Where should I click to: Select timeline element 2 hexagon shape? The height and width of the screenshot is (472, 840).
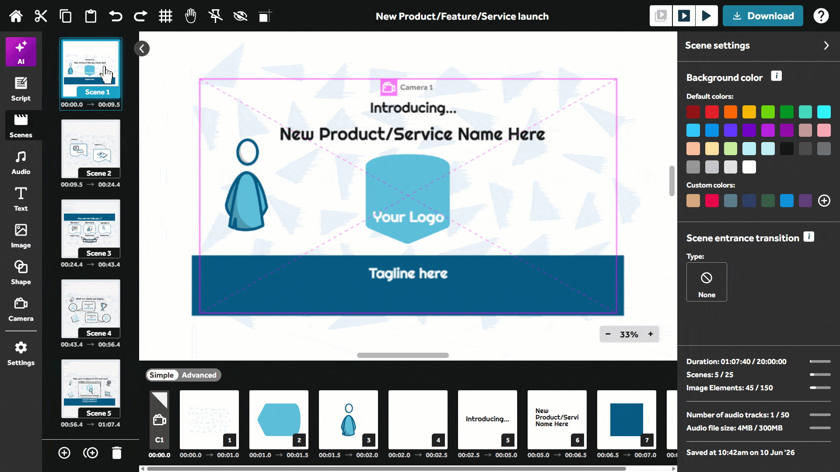[x=279, y=420]
